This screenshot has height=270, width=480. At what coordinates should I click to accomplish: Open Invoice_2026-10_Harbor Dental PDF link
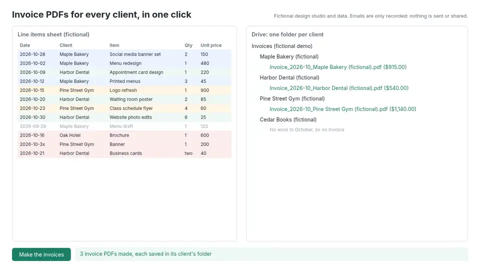point(339,88)
